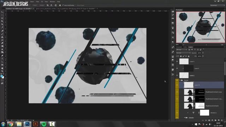Toggle Quick Mask mode in toolbar

(x=2, y=80)
